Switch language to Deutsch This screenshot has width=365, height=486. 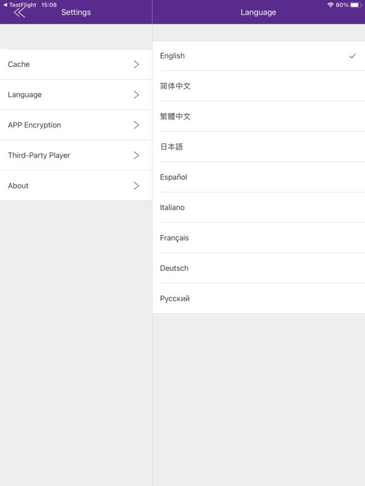click(259, 268)
